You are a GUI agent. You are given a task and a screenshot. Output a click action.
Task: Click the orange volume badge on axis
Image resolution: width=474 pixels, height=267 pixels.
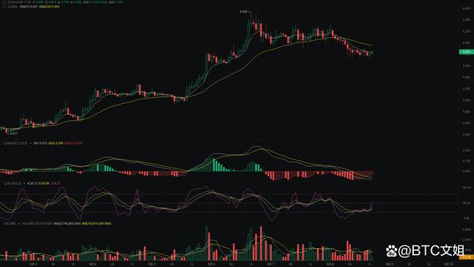point(467,257)
